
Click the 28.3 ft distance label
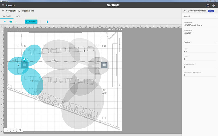(x=54, y=60)
